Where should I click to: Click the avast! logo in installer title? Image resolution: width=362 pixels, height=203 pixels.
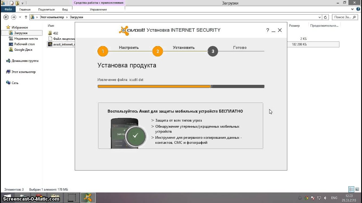tap(132, 30)
